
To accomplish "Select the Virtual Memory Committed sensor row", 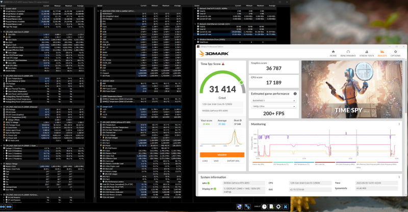I will coord(42,11).
